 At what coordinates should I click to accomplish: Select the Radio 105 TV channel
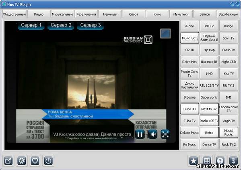tap(209, 121)
